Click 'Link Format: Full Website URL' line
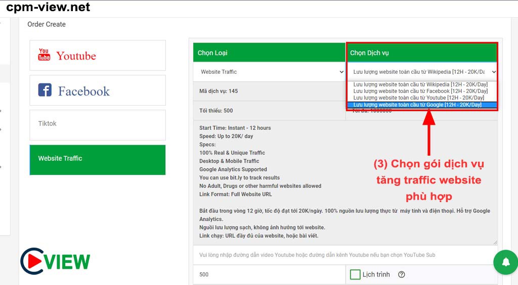Image resolution: width=518 pixels, height=285 pixels. click(x=236, y=194)
